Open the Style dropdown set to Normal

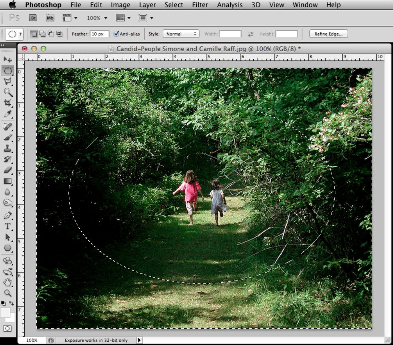tap(181, 34)
